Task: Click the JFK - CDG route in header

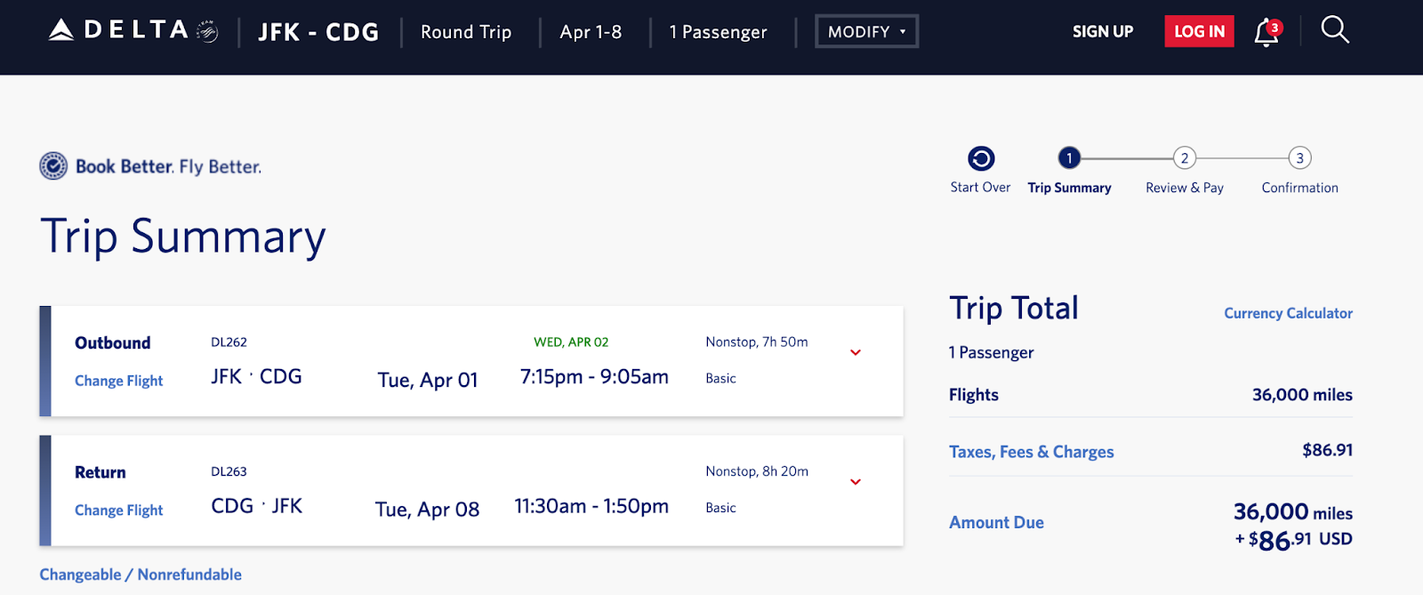Action: click(318, 32)
